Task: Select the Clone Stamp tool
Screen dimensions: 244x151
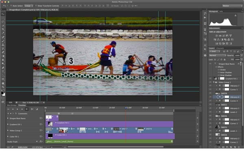Action: 3,45
